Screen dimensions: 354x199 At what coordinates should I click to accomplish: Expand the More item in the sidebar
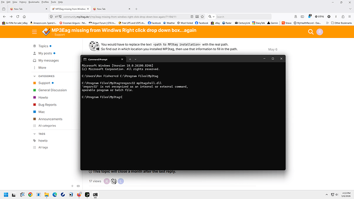42,68
